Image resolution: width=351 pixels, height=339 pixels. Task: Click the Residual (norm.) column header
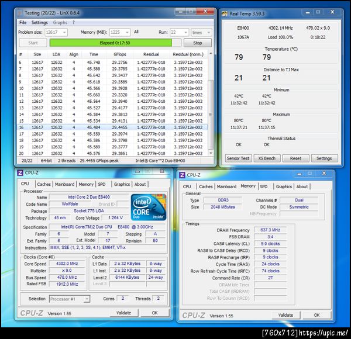[x=188, y=54]
